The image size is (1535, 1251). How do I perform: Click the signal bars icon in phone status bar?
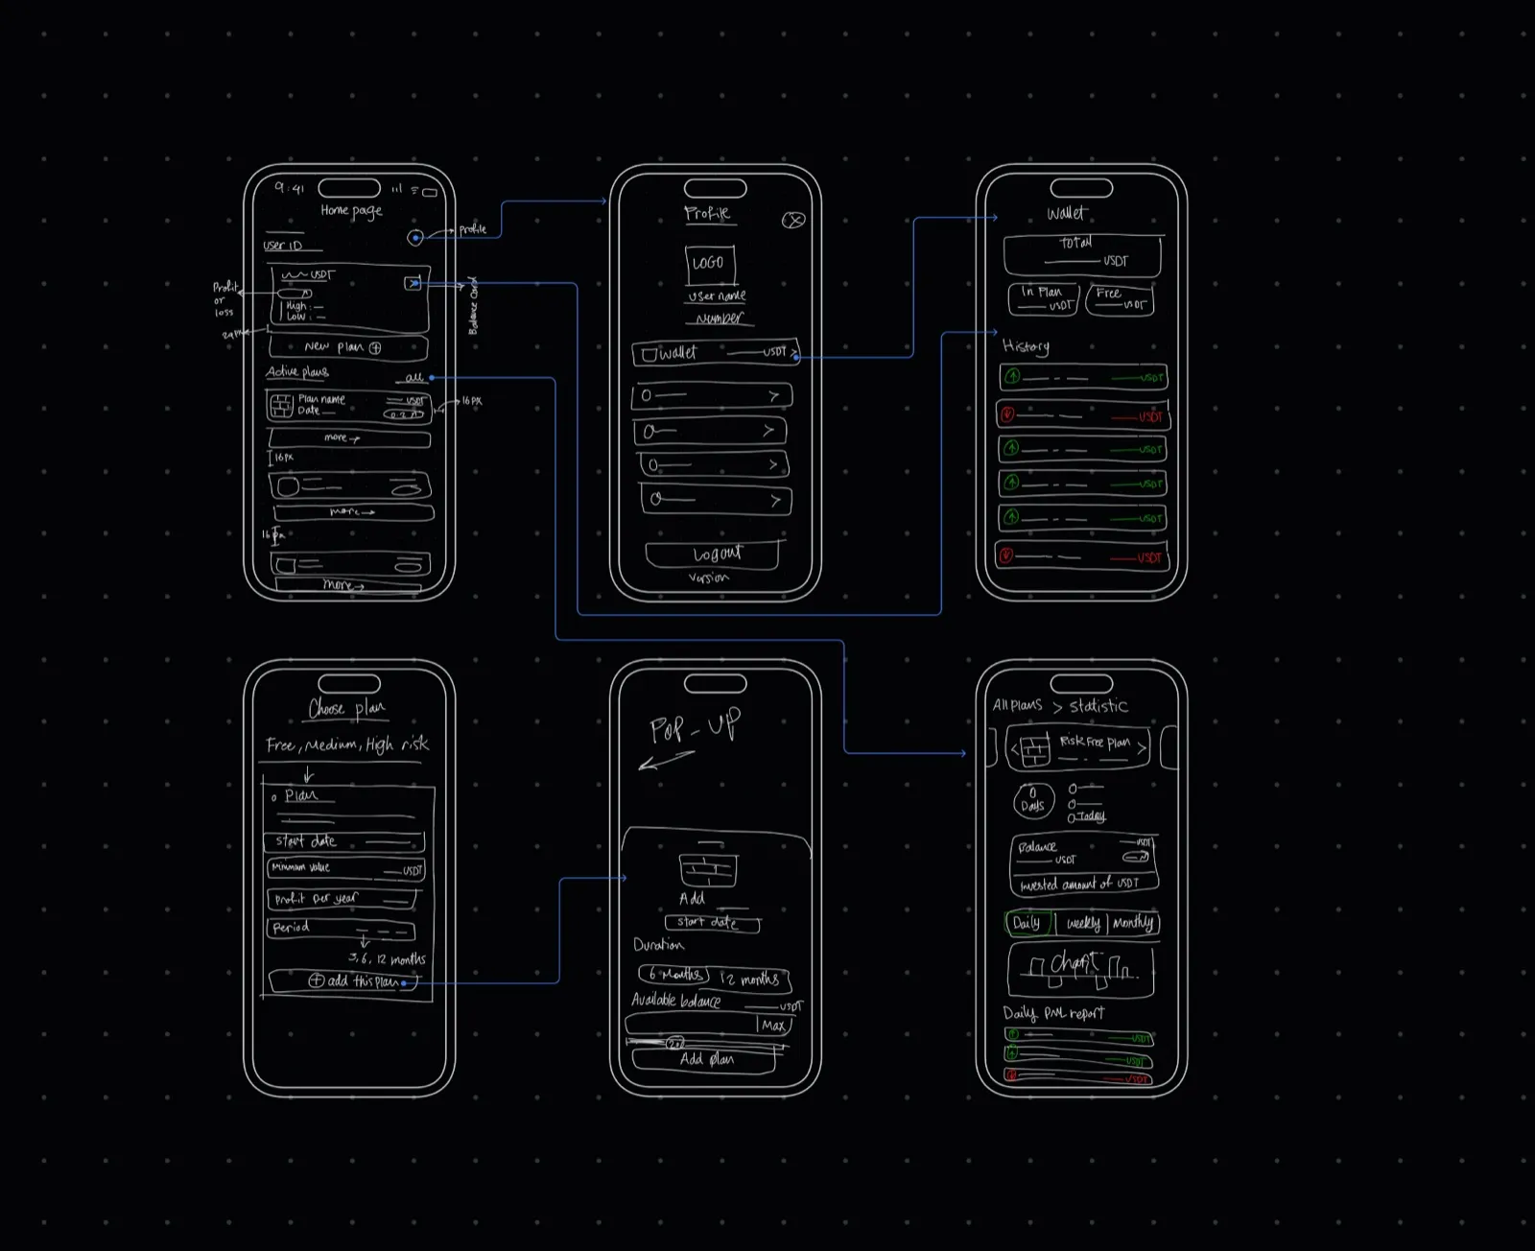click(x=396, y=189)
